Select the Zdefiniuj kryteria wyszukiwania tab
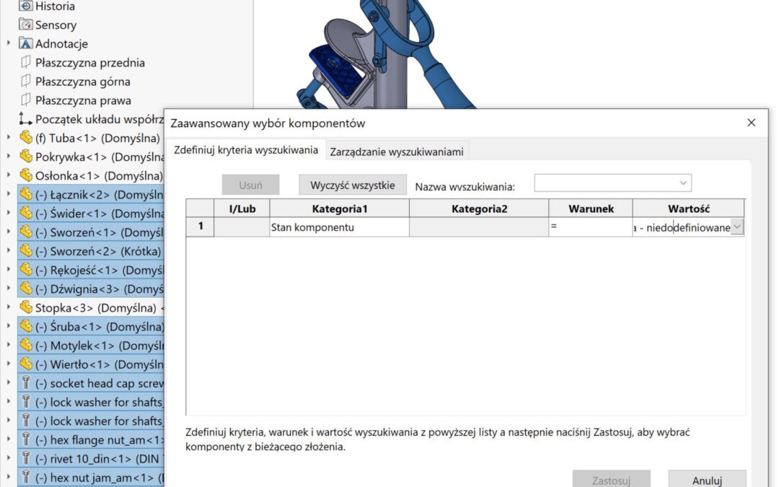779x487 pixels. (x=246, y=150)
